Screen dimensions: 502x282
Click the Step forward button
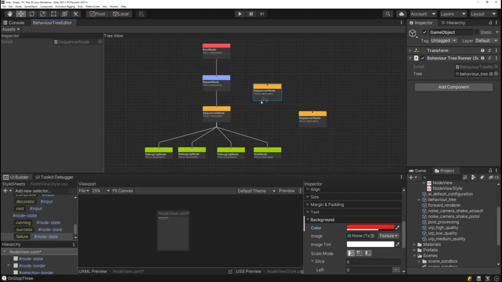(262, 14)
